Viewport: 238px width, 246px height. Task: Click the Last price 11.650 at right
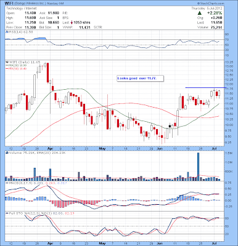(x=216, y=23)
